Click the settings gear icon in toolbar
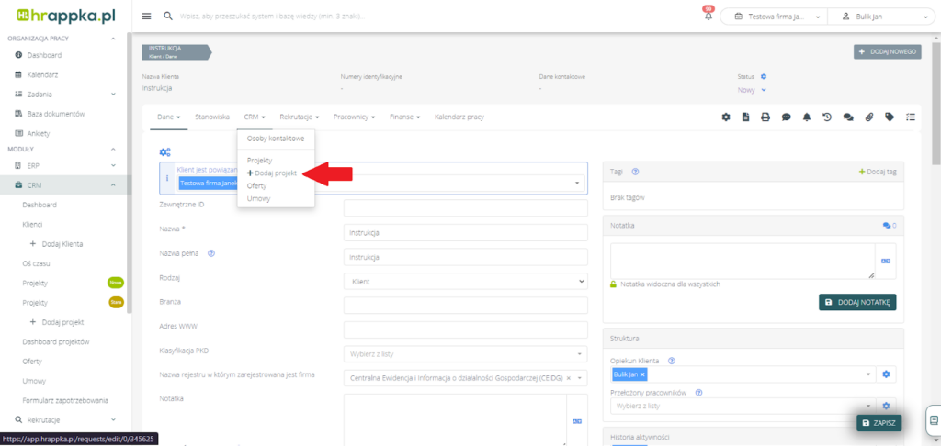941x446 pixels. 725,117
